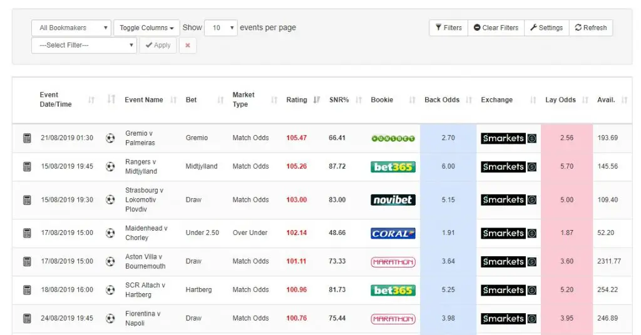The width and height of the screenshot is (641, 335).
Task: Select rating value 105.47
Action: (x=296, y=138)
